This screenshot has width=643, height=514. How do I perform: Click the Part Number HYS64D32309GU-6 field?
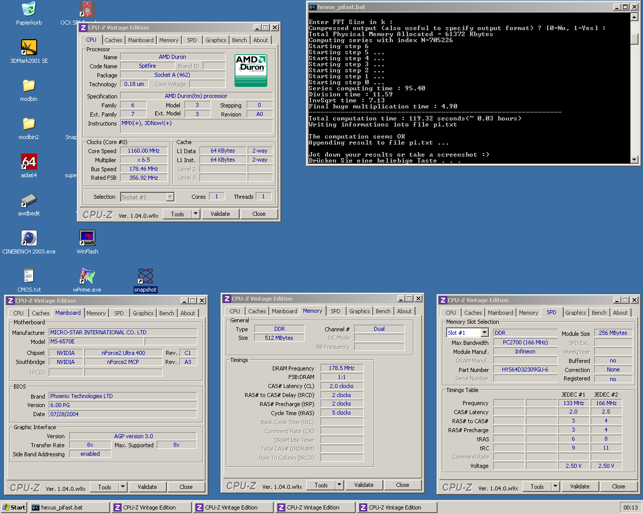click(x=525, y=369)
